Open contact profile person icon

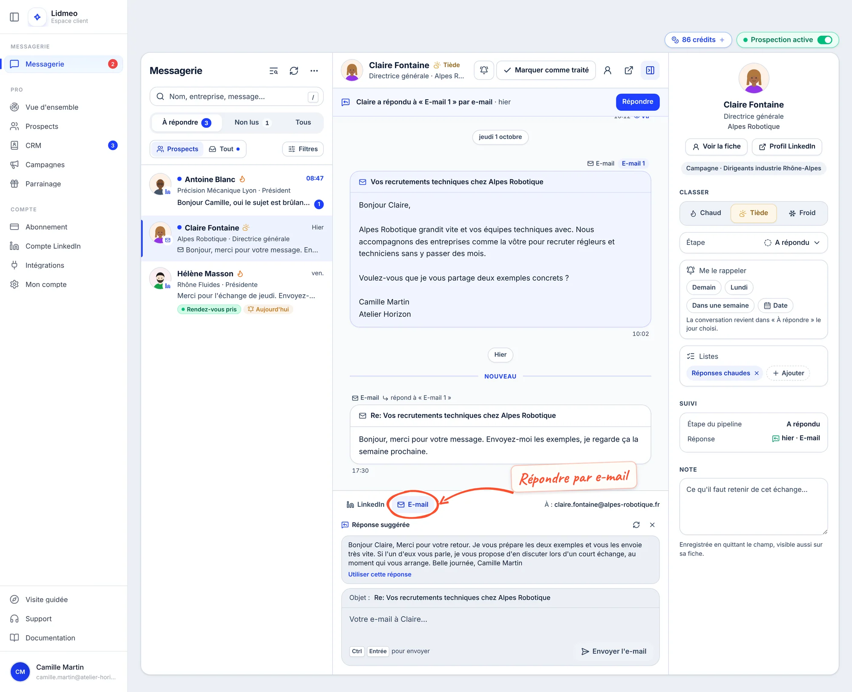click(607, 70)
